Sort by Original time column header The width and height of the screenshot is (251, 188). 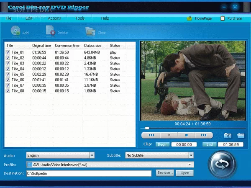pyautogui.click(x=41, y=46)
